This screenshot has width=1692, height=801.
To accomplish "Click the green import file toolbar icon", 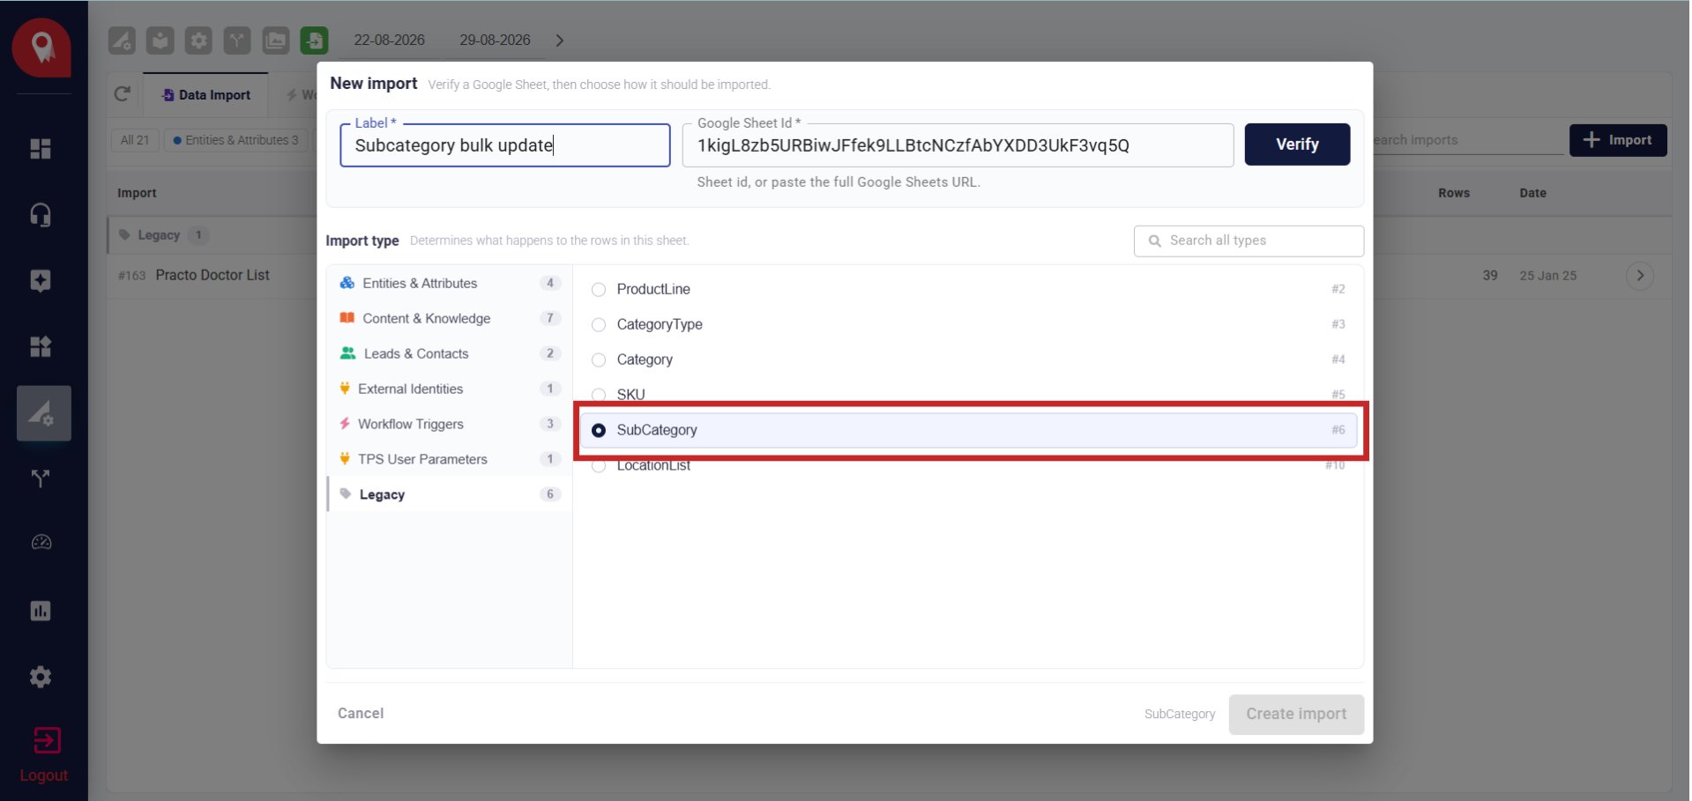I will pyautogui.click(x=314, y=41).
